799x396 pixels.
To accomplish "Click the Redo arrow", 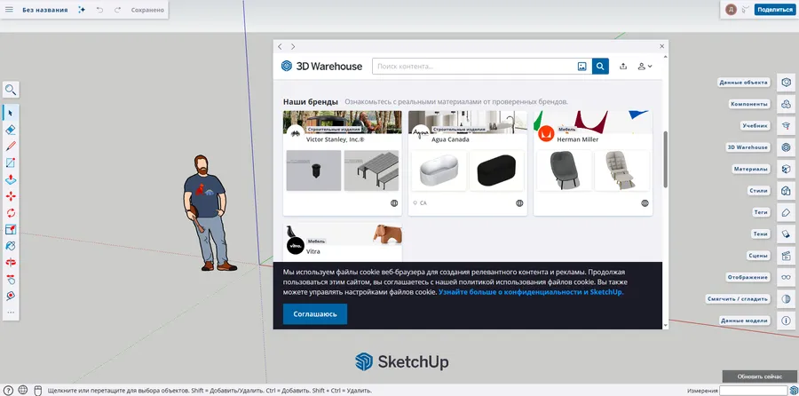I will pos(118,10).
